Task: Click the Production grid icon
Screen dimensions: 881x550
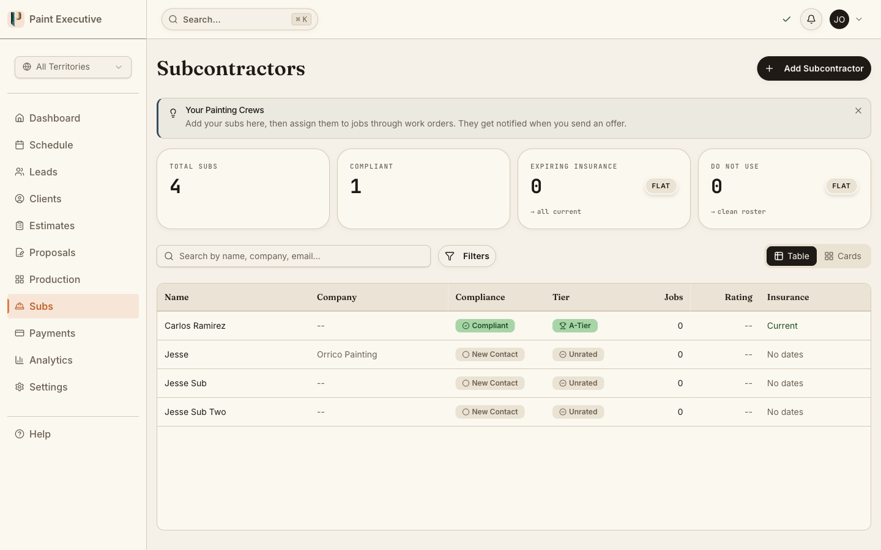Action: [x=20, y=279]
